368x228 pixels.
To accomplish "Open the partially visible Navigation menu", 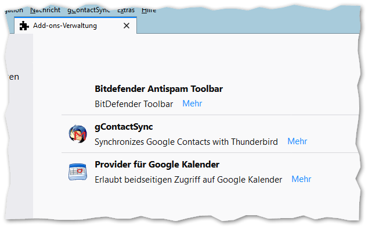I will coord(14,10).
